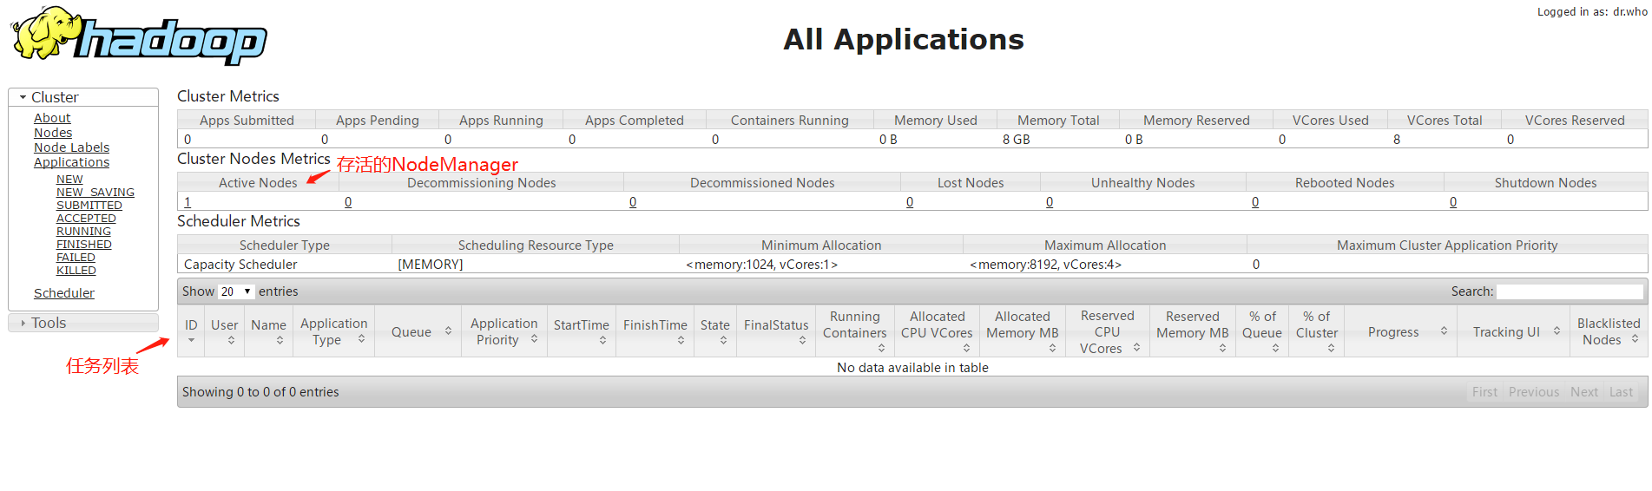
Task: Click the Rebooted Nodes count link
Action: 1255,202
